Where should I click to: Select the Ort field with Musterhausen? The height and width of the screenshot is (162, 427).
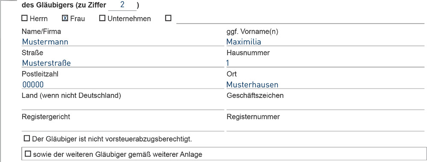325,84
